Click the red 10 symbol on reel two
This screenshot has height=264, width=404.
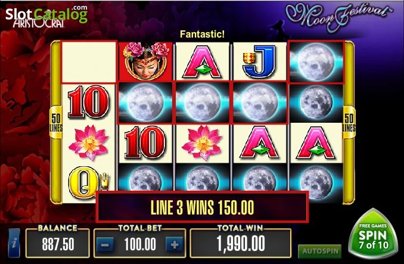145,142
